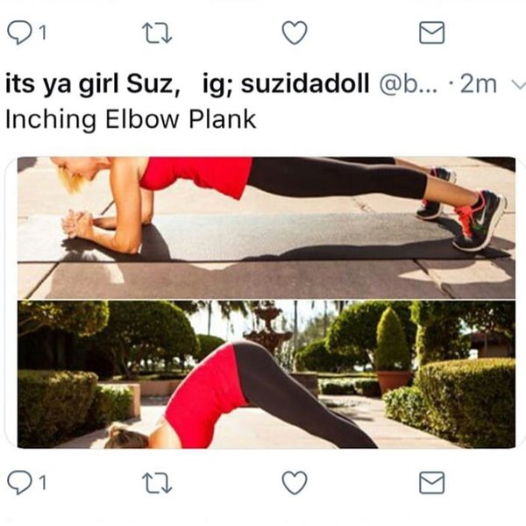
Task: Open the 'its ya girl Suz' profile name
Action: point(93,84)
